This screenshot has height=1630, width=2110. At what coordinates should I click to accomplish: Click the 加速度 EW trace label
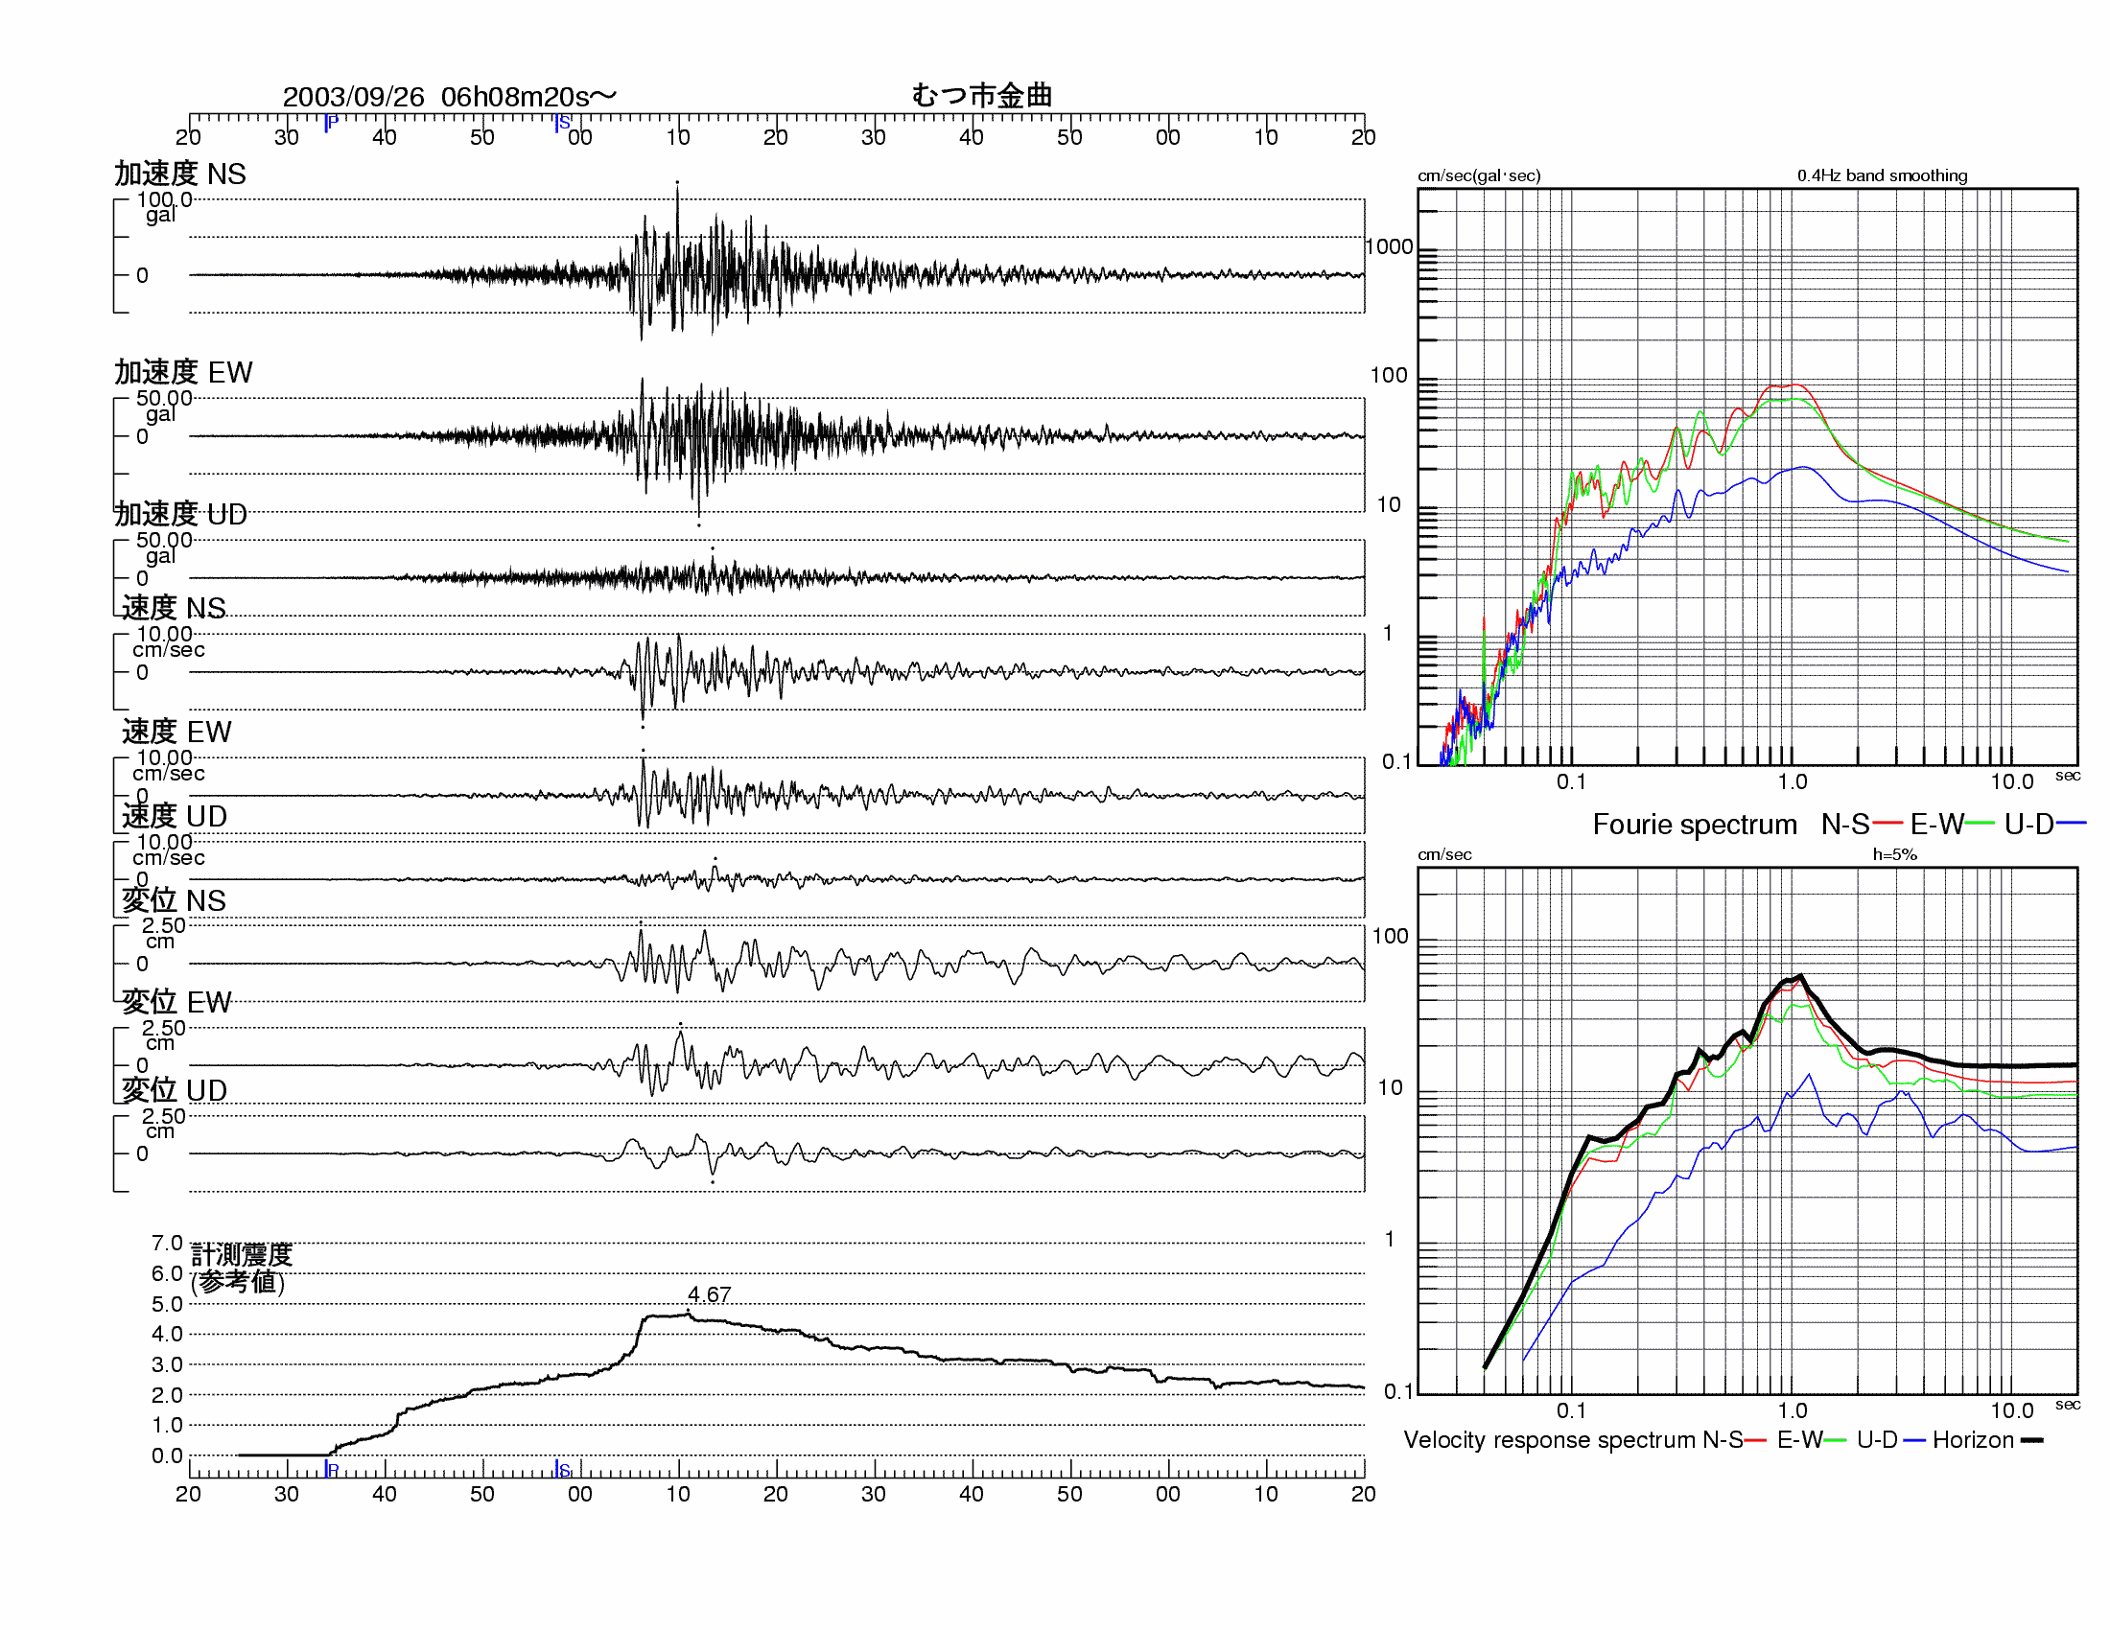[182, 372]
